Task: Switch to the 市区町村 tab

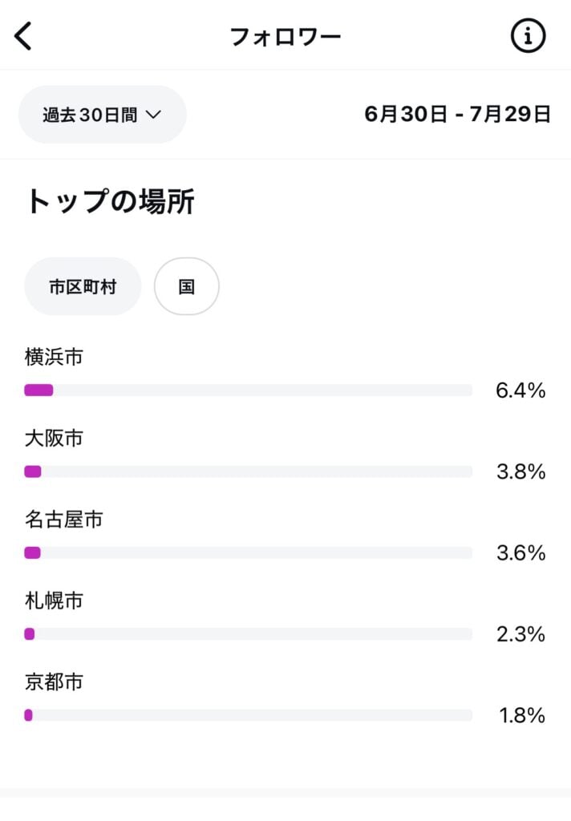Action: pyautogui.click(x=83, y=286)
